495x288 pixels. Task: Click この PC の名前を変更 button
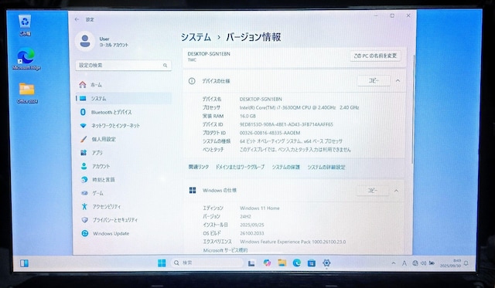point(375,56)
